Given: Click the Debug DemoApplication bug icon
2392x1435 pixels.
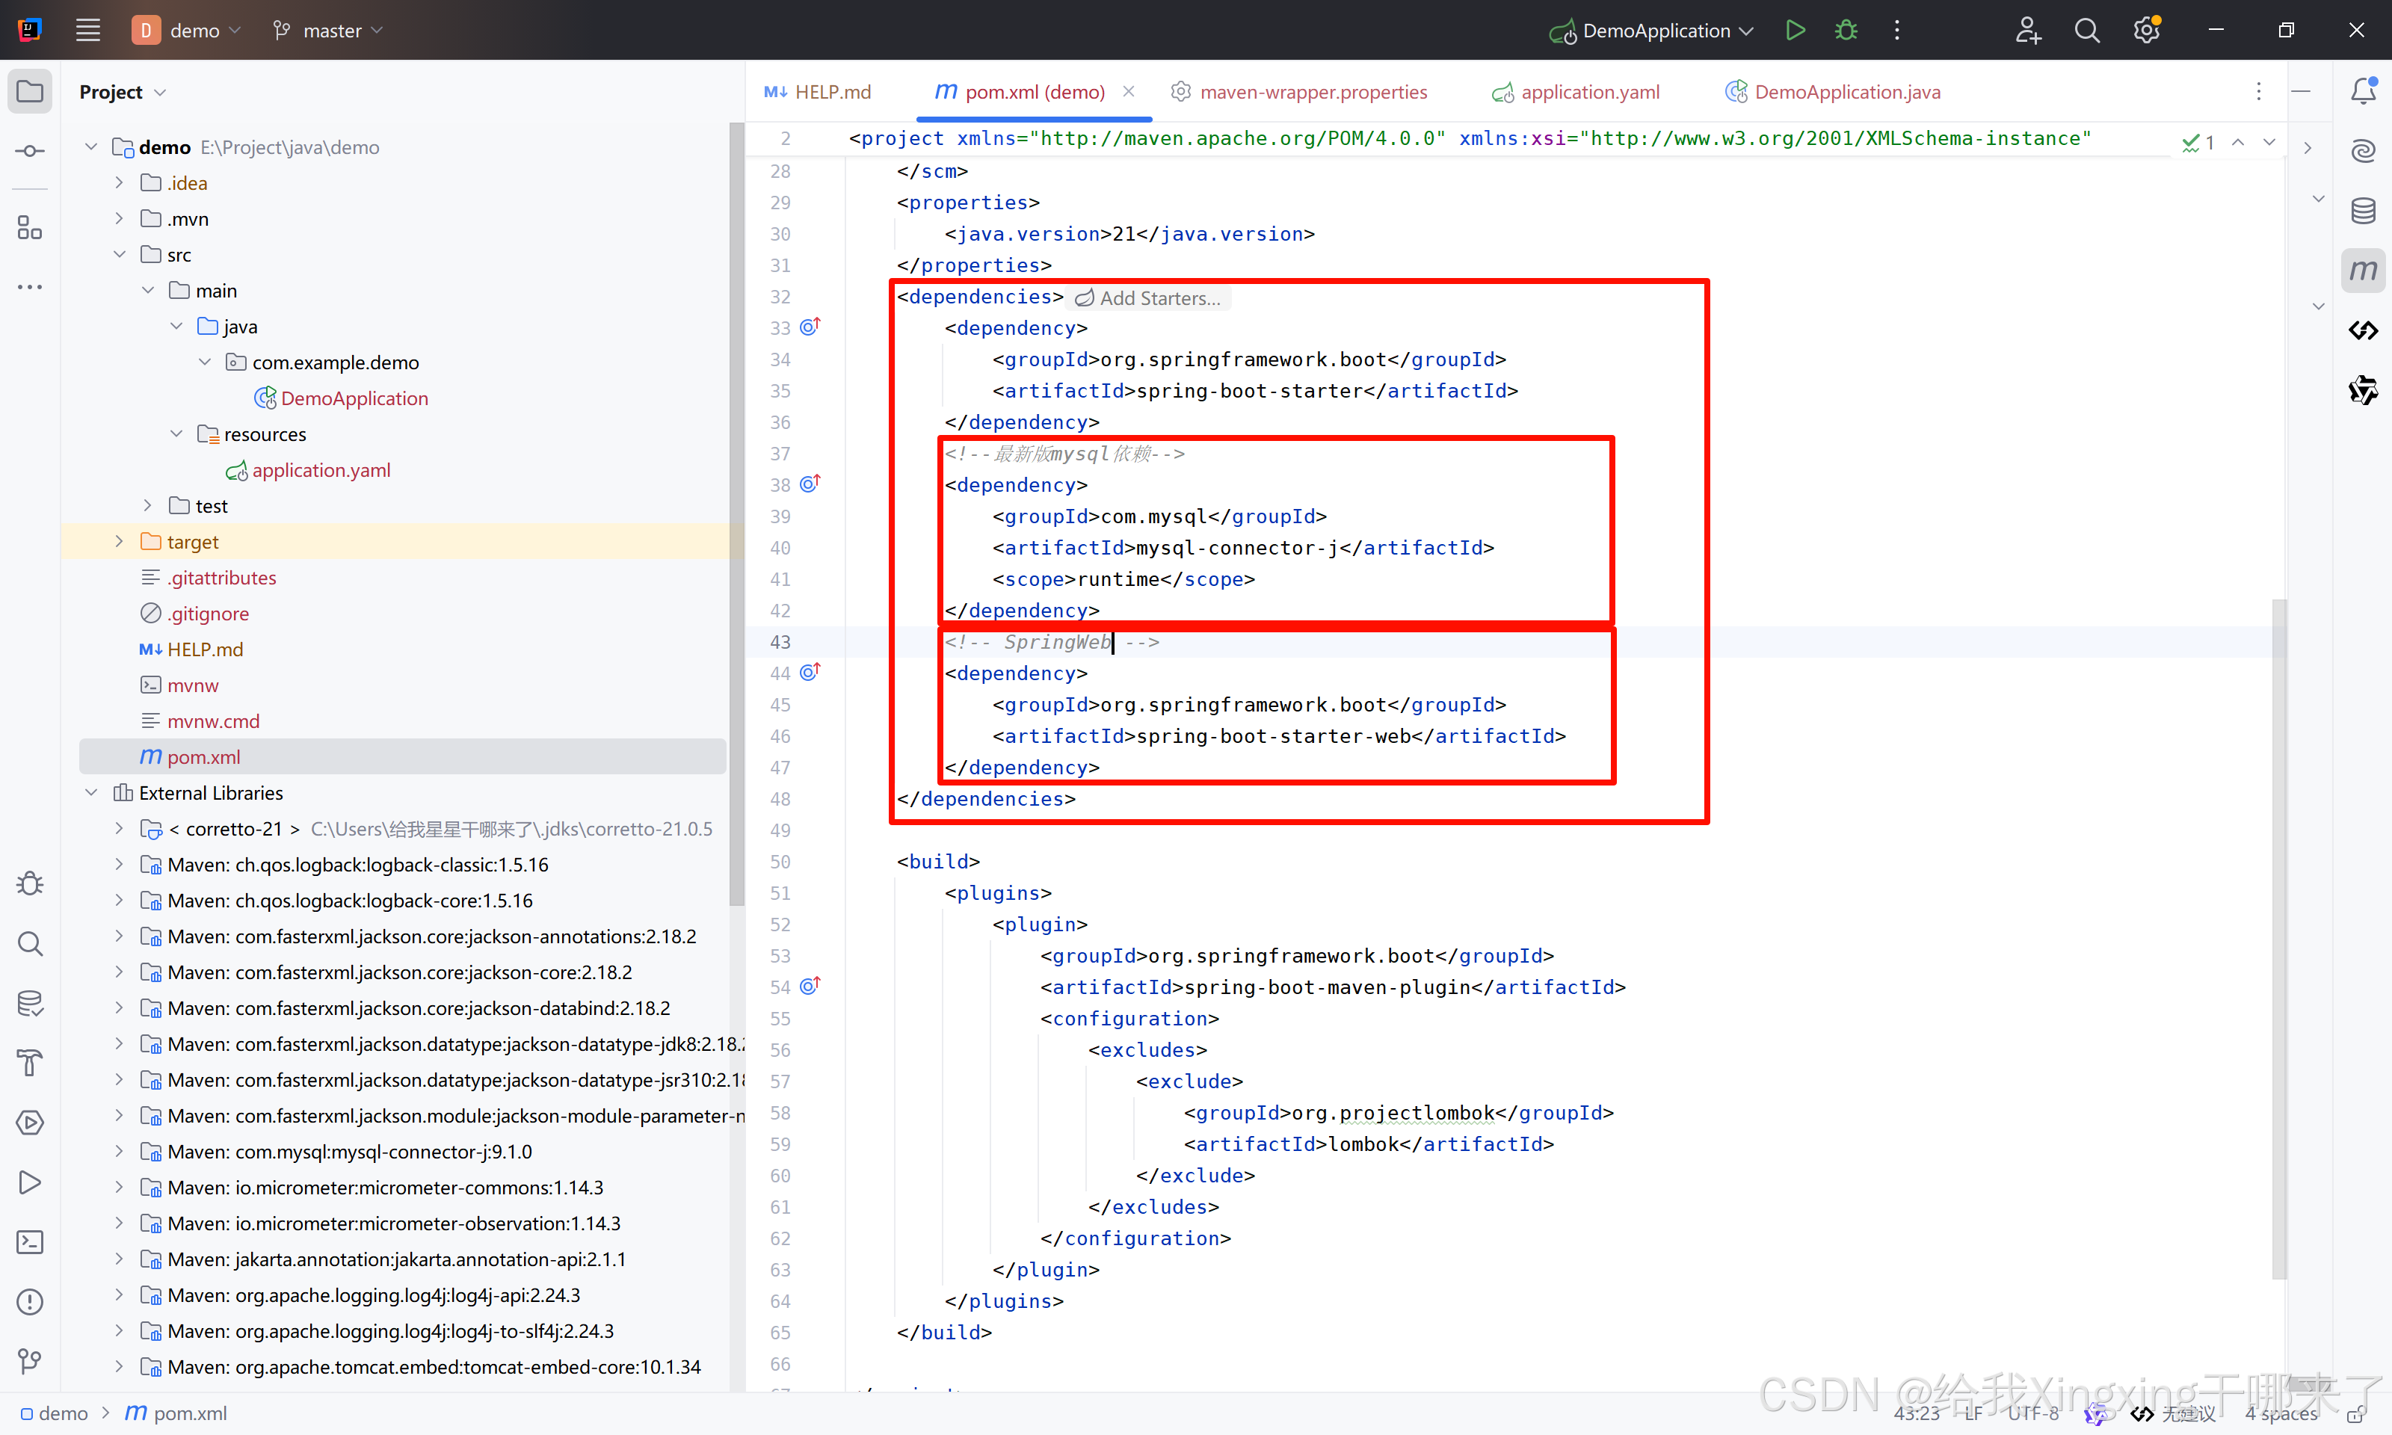Looking at the screenshot, I should [x=1846, y=30].
